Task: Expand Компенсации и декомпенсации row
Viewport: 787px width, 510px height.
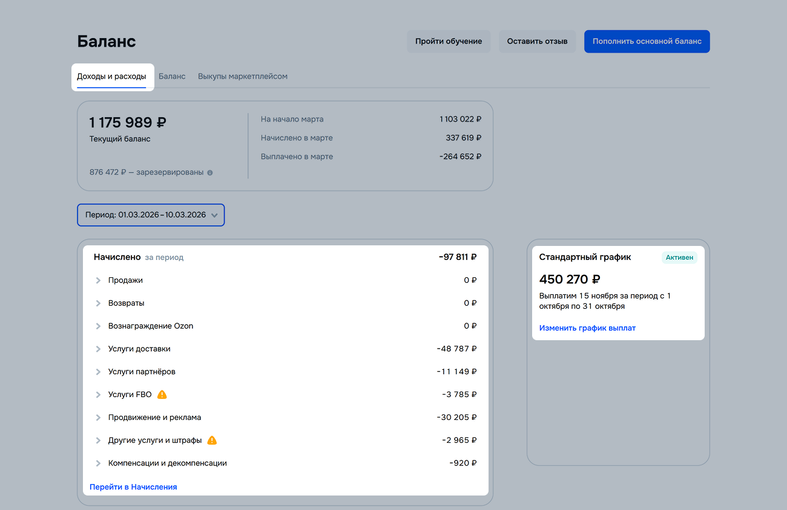Action: [98, 463]
